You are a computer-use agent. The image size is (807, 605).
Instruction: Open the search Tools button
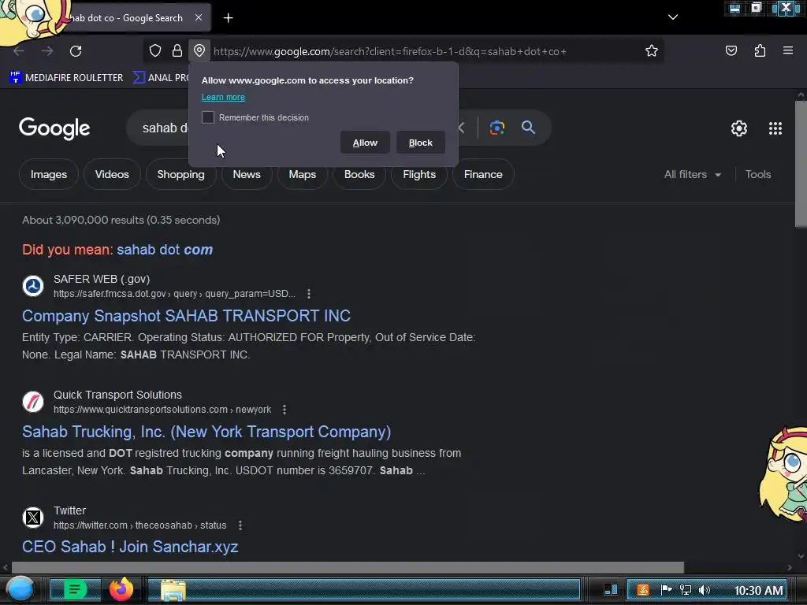pos(758,174)
